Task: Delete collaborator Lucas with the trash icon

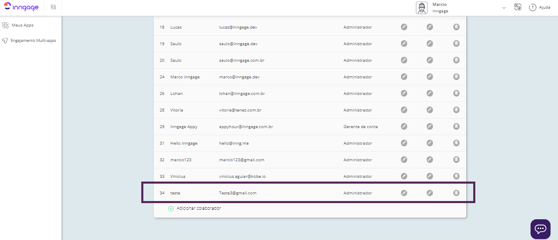Action: pos(456,27)
